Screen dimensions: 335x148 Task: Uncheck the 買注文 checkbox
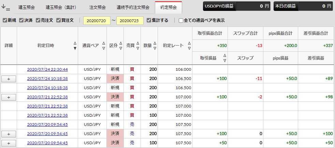coord(58,20)
